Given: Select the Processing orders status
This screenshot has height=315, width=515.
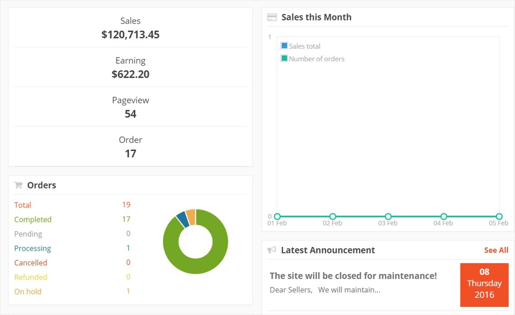Looking at the screenshot, I should pos(33,248).
